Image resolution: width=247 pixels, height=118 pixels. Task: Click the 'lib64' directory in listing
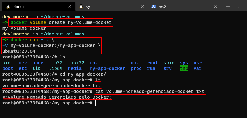(56, 68)
